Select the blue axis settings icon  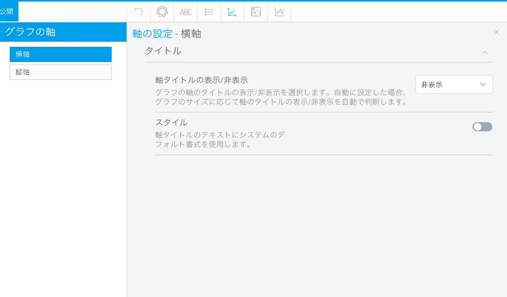coord(232,12)
